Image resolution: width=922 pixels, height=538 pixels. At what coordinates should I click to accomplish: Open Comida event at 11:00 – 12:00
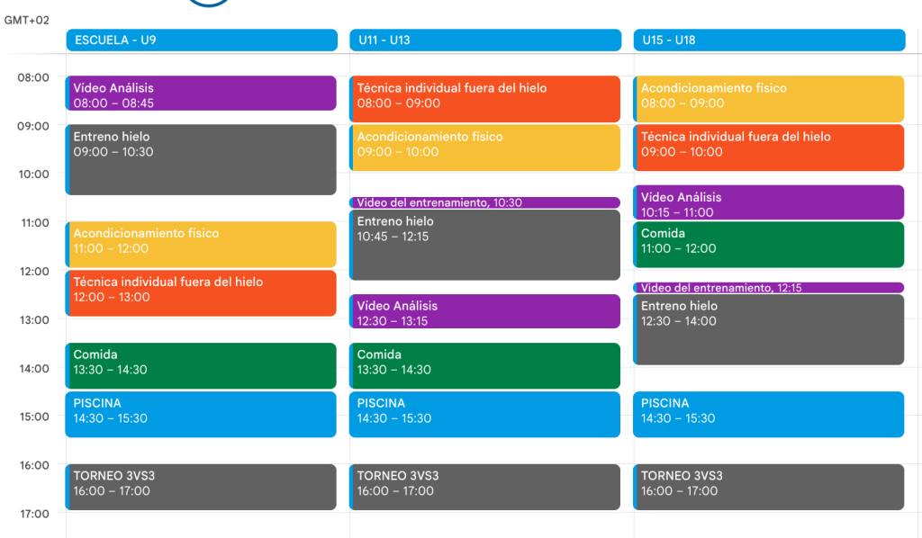[x=768, y=245]
